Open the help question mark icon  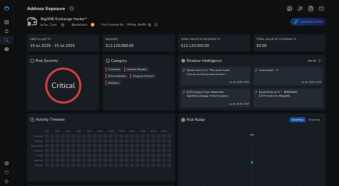pyautogui.click(x=7, y=172)
